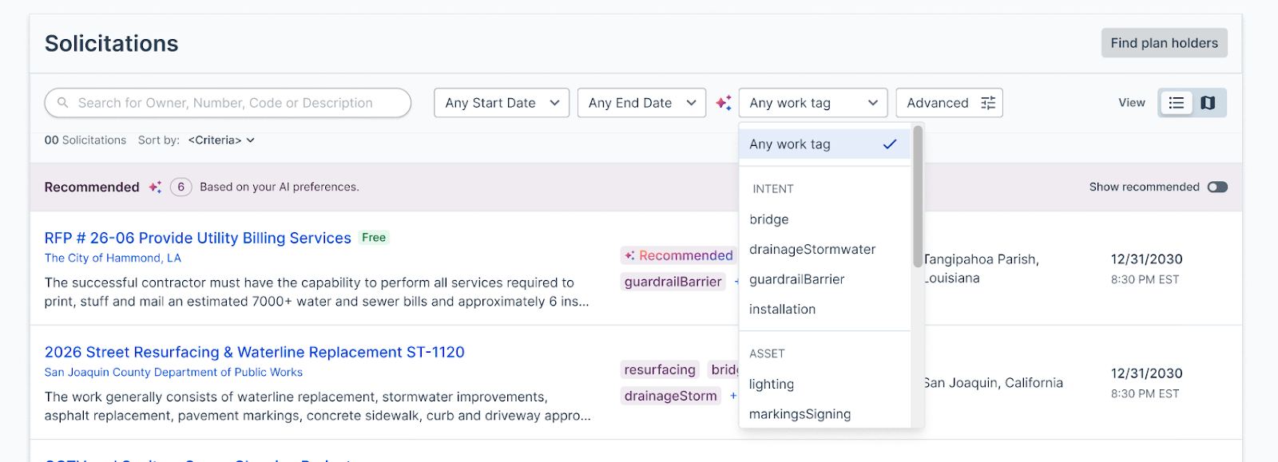Click the Free badge on RFP 26-06

point(374,238)
